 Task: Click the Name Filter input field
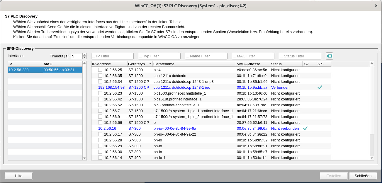pyautogui.click(x=206, y=56)
